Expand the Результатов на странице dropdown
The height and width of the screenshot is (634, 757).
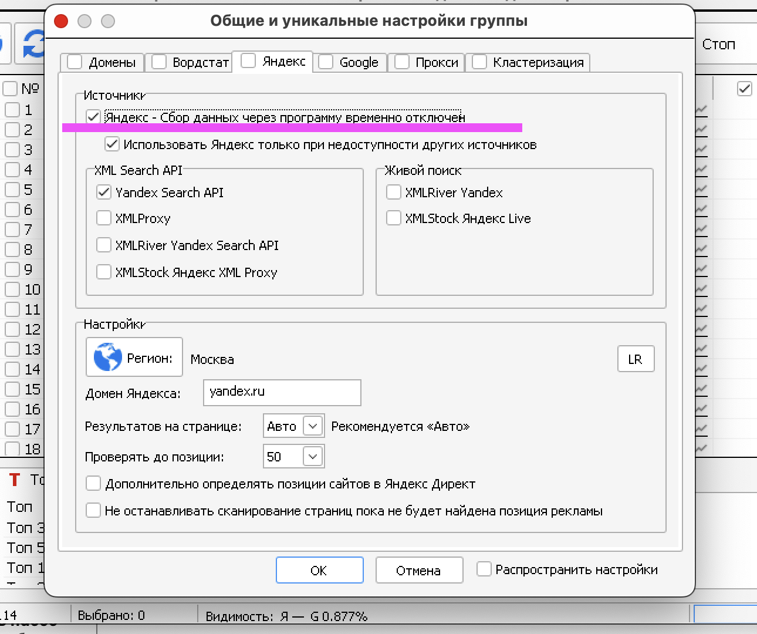pos(313,426)
